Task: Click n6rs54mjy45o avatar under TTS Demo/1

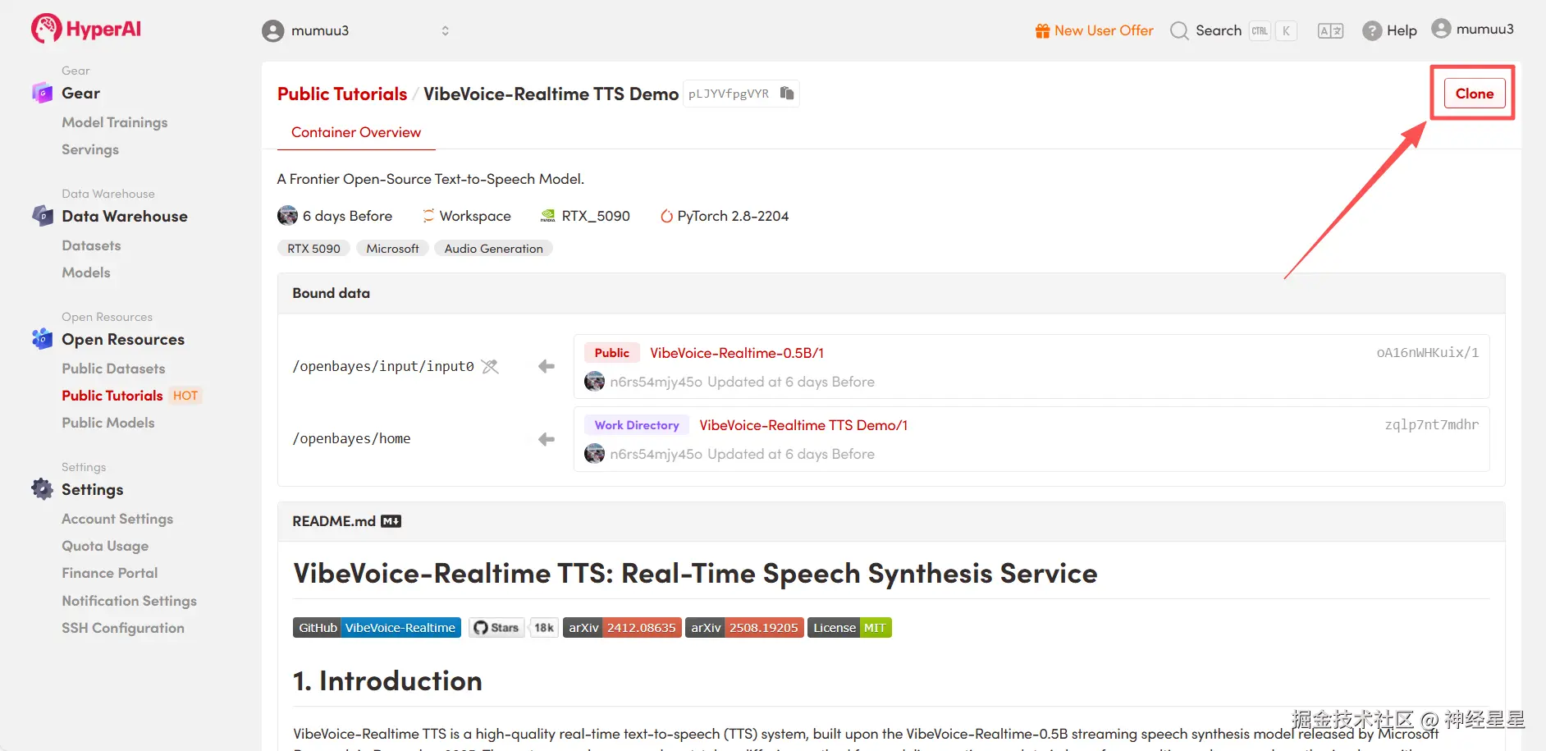Action: 594,454
